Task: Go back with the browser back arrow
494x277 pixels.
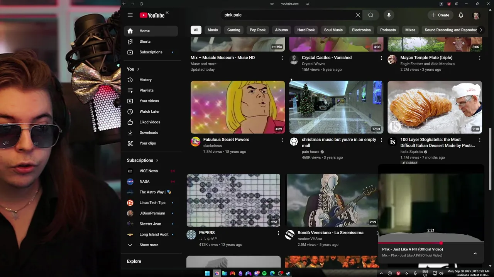Action: click(x=124, y=4)
